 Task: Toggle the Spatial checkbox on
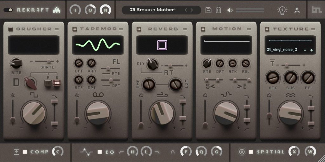pyautogui.click(x=251, y=152)
